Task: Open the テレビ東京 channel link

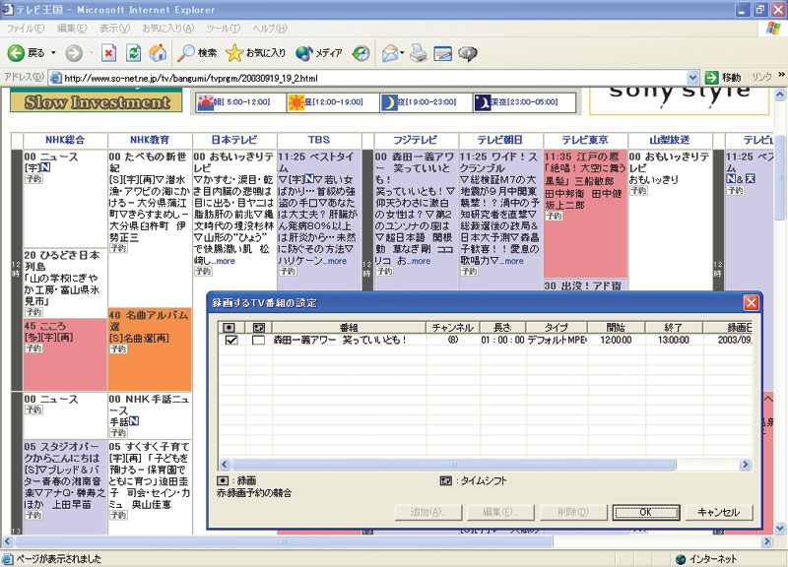Action: point(585,140)
